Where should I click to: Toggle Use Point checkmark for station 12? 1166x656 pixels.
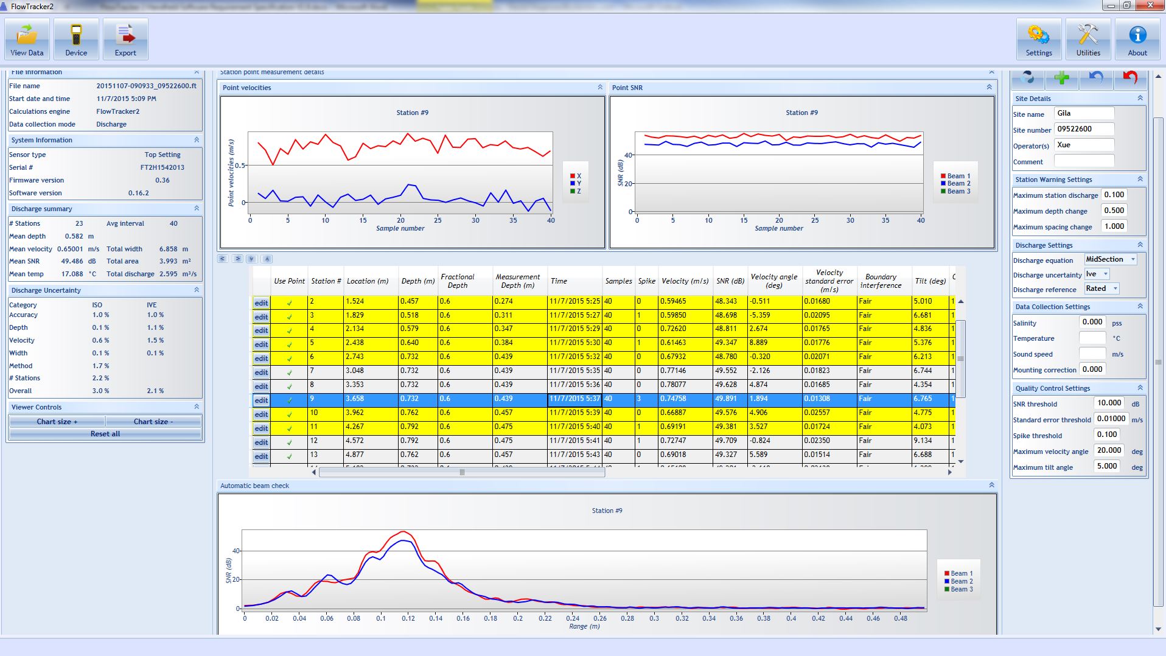289,442
